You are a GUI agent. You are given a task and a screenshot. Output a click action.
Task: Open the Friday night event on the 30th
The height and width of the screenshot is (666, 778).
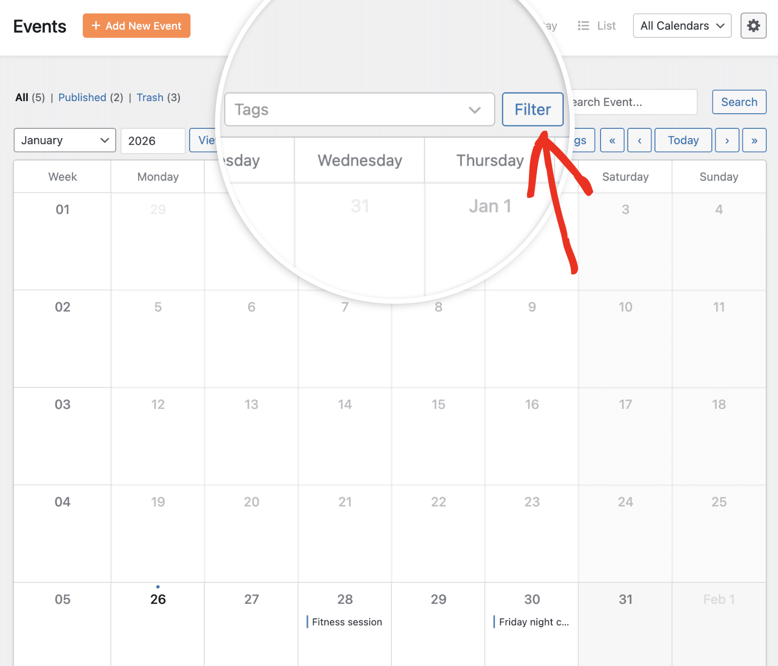pos(532,622)
